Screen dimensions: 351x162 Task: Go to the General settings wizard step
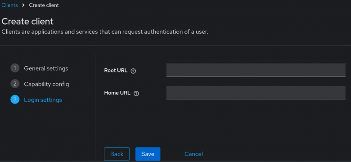pyautogui.click(x=46, y=68)
